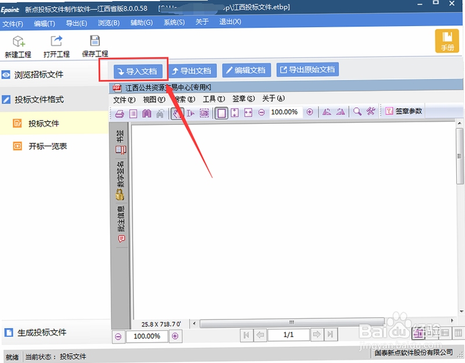The image size is (465, 363).
Task: Choose fit page width view
Action: point(248,113)
